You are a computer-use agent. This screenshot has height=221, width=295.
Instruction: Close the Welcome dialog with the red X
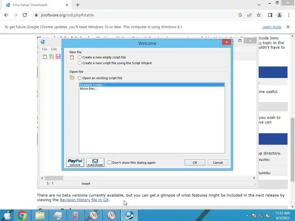pos(226,42)
